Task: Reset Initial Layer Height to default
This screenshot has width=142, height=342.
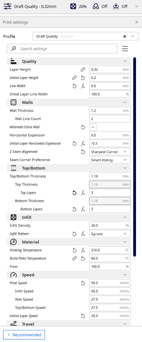Action: pos(83,77)
